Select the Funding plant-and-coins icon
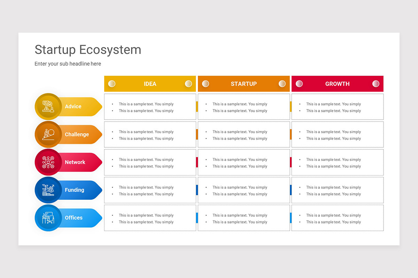Screen dimensions: 418x278 pyautogui.click(x=48, y=190)
